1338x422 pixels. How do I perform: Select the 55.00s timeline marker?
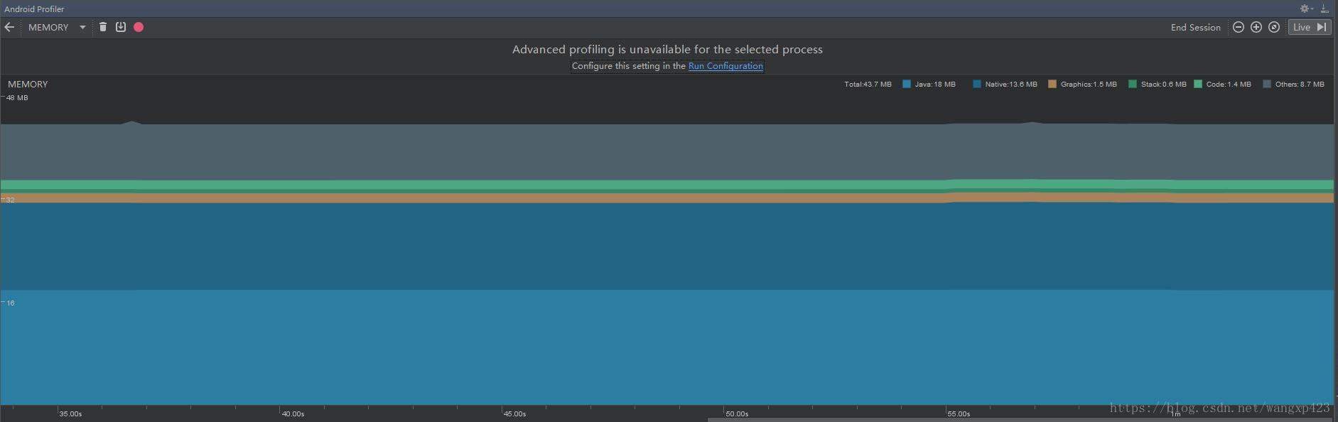[959, 413]
